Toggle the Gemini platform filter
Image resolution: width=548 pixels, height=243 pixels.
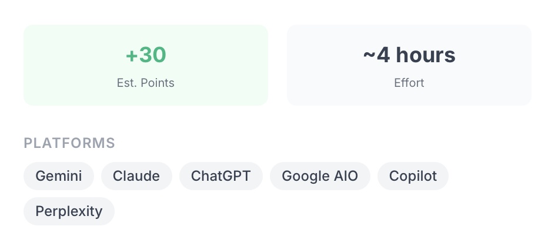[x=59, y=176]
